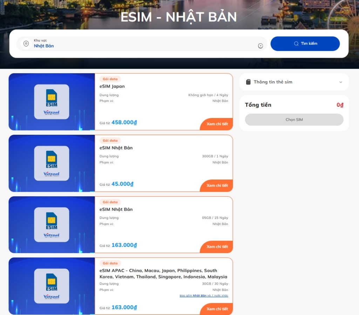The image size is (359, 315).
Task: View details of 05GB / 15 Ngày eSIM
Action: 217,247
